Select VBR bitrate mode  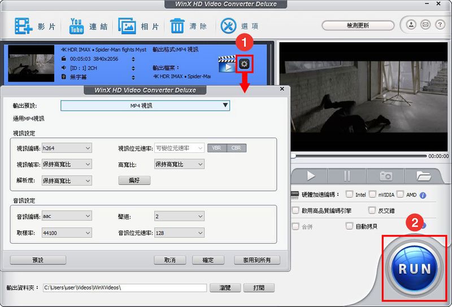pos(217,148)
